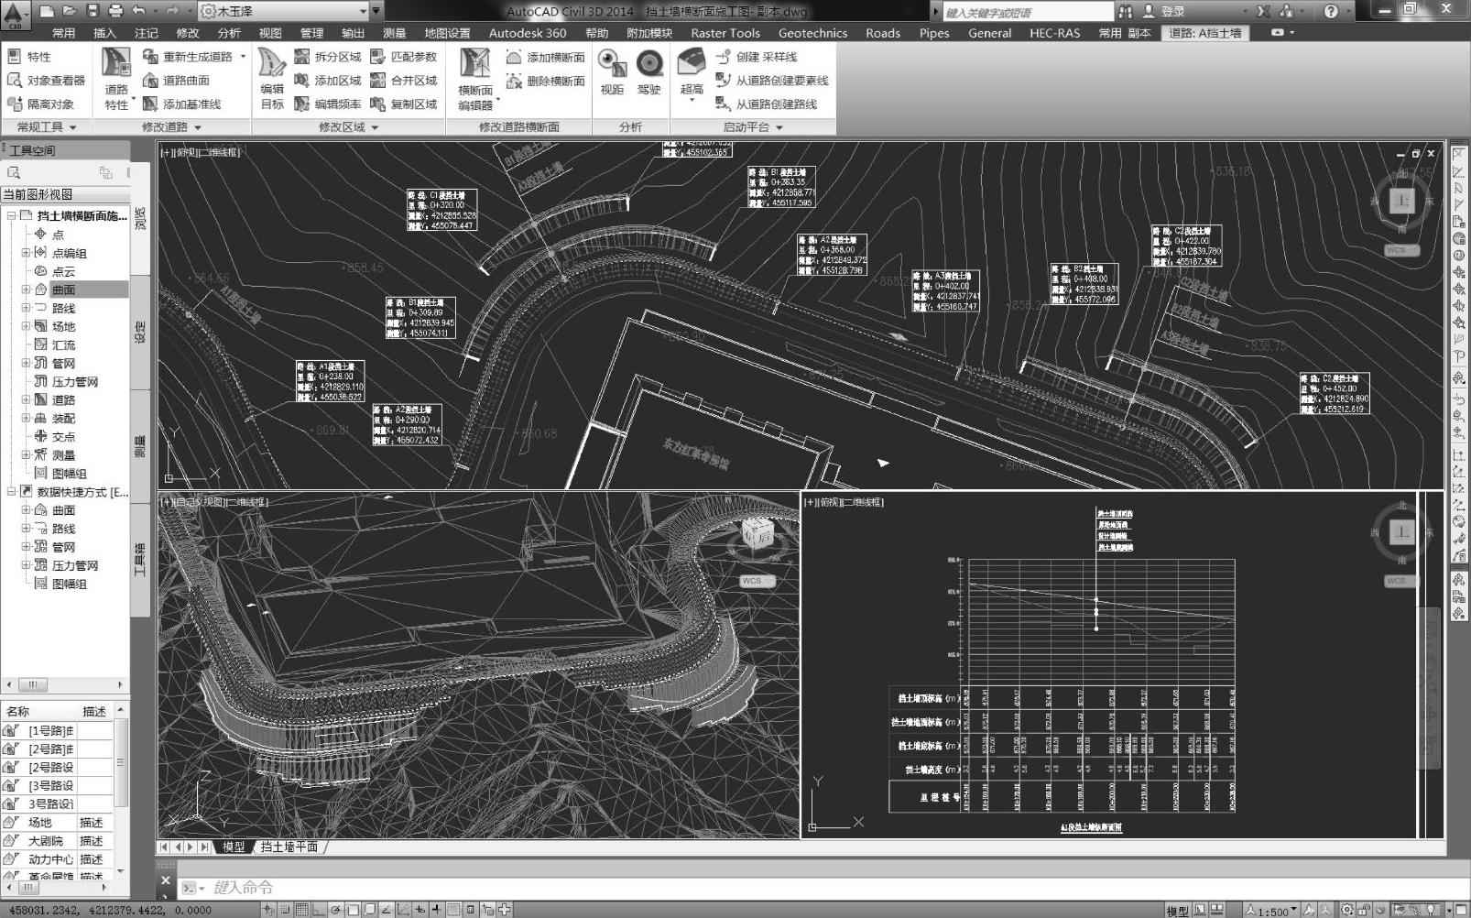Toggle the 模型 model space button in status bar

[1177, 911]
